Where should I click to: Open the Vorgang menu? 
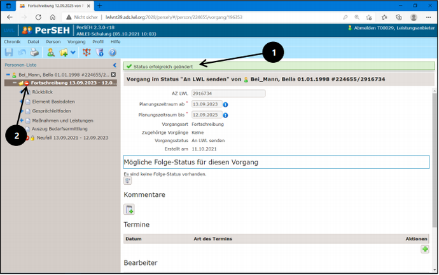coord(76,41)
